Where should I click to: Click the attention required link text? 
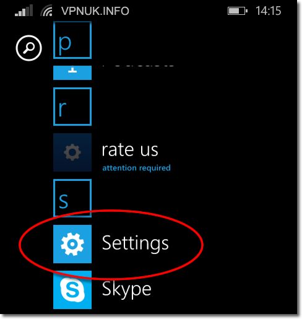click(x=136, y=168)
